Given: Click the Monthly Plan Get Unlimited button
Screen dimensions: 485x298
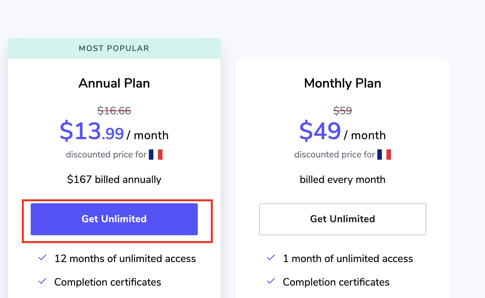Looking at the screenshot, I should (x=343, y=219).
